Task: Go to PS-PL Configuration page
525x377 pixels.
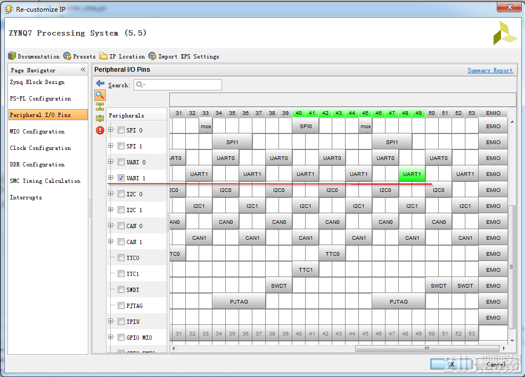Action: click(40, 99)
